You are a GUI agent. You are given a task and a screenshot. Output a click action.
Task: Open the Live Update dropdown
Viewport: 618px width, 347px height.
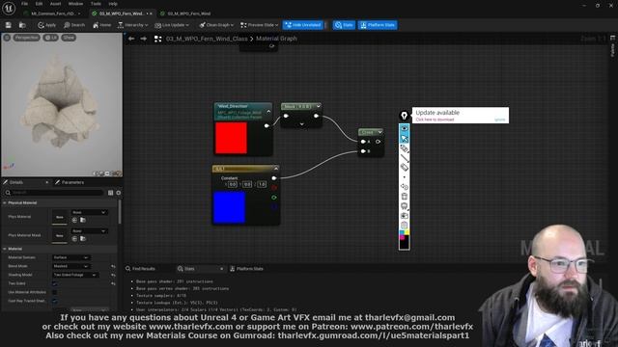tap(172, 25)
